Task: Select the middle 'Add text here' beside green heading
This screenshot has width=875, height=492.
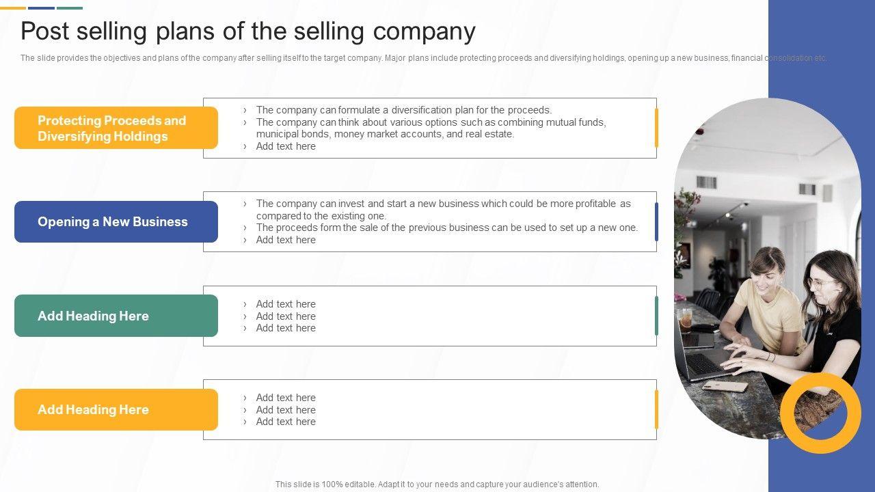Action: point(286,316)
